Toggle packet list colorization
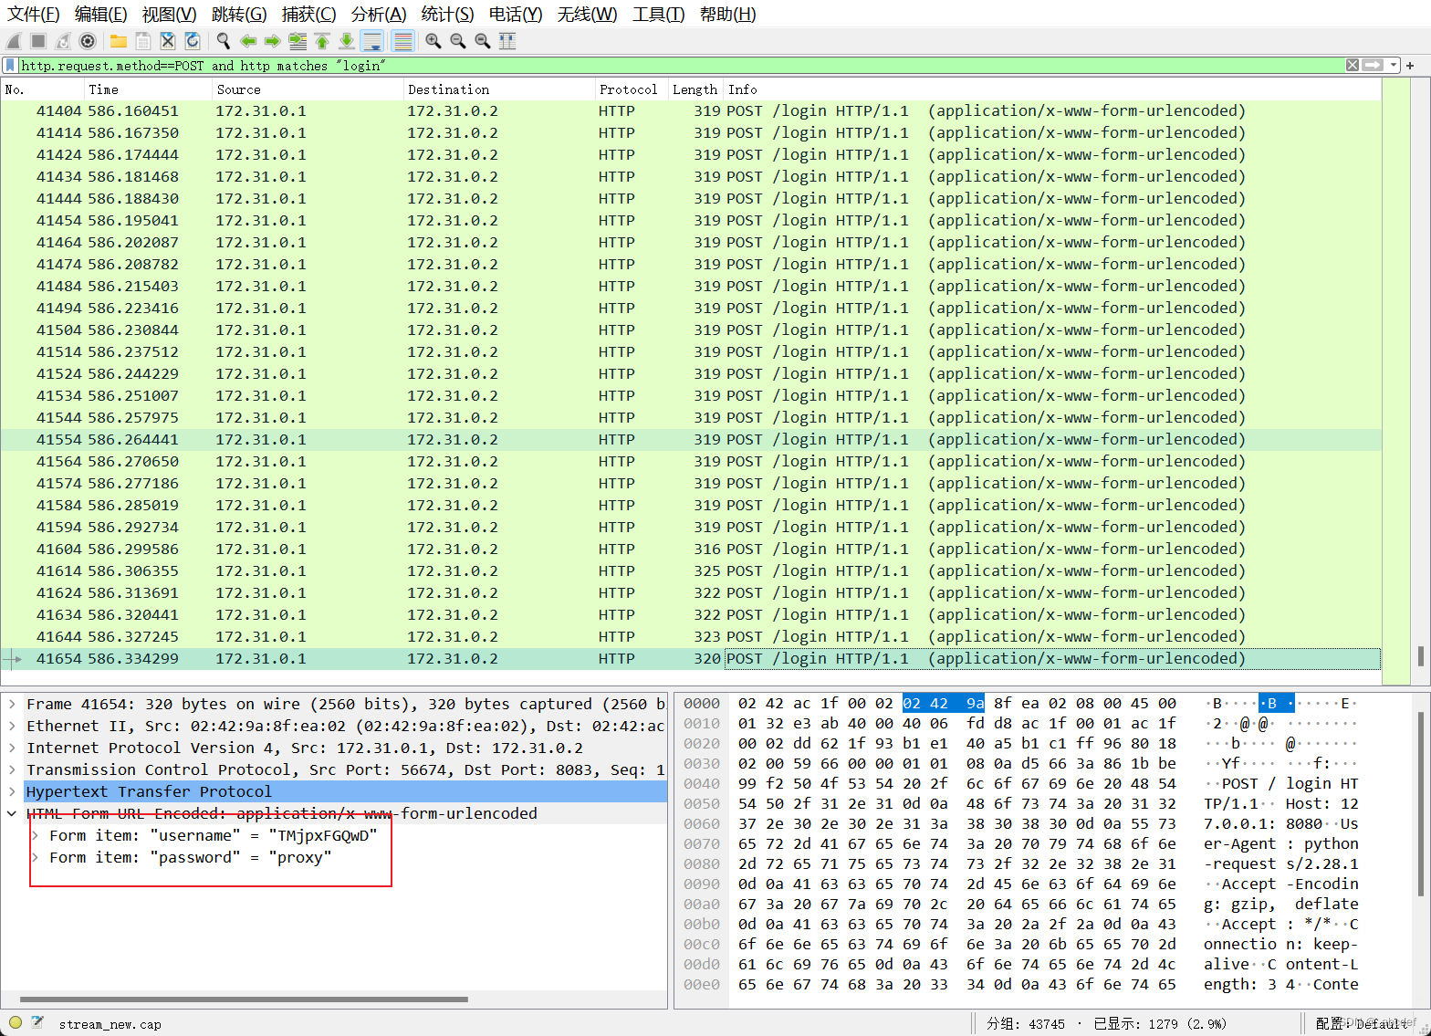Image resolution: width=1431 pixels, height=1036 pixels. coord(402,41)
